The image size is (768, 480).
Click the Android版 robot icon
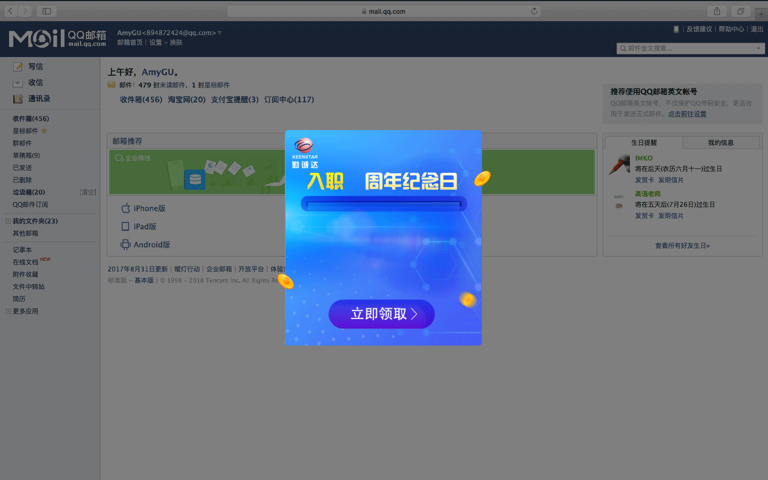click(x=125, y=244)
